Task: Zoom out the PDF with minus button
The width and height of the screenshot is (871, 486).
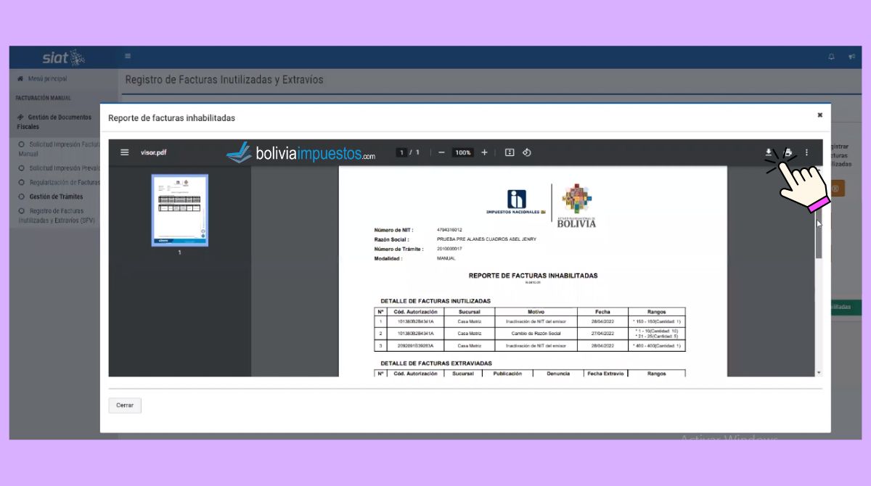Action: coord(441,152)
